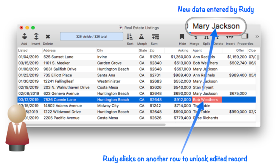Viewport: 278px width, 167px height.
Task: Click the Real Estate Listings title icon
Action: pyautogui.click(x=121, y=28)
